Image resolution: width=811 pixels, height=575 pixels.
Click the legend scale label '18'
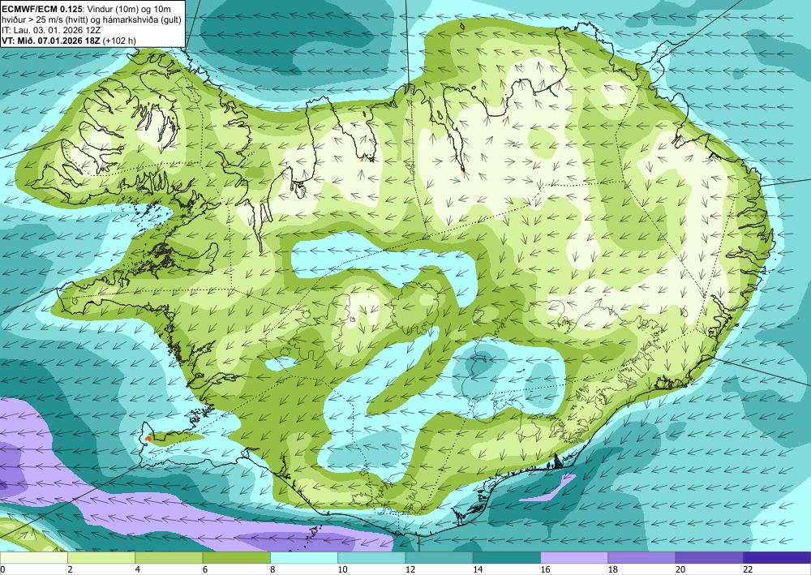point(613,569)
